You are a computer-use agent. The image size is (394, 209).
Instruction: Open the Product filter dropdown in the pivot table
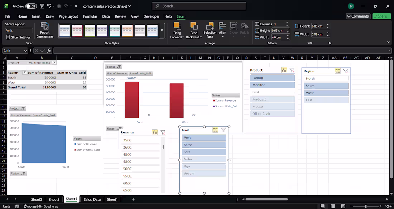(x=54, y=63)
